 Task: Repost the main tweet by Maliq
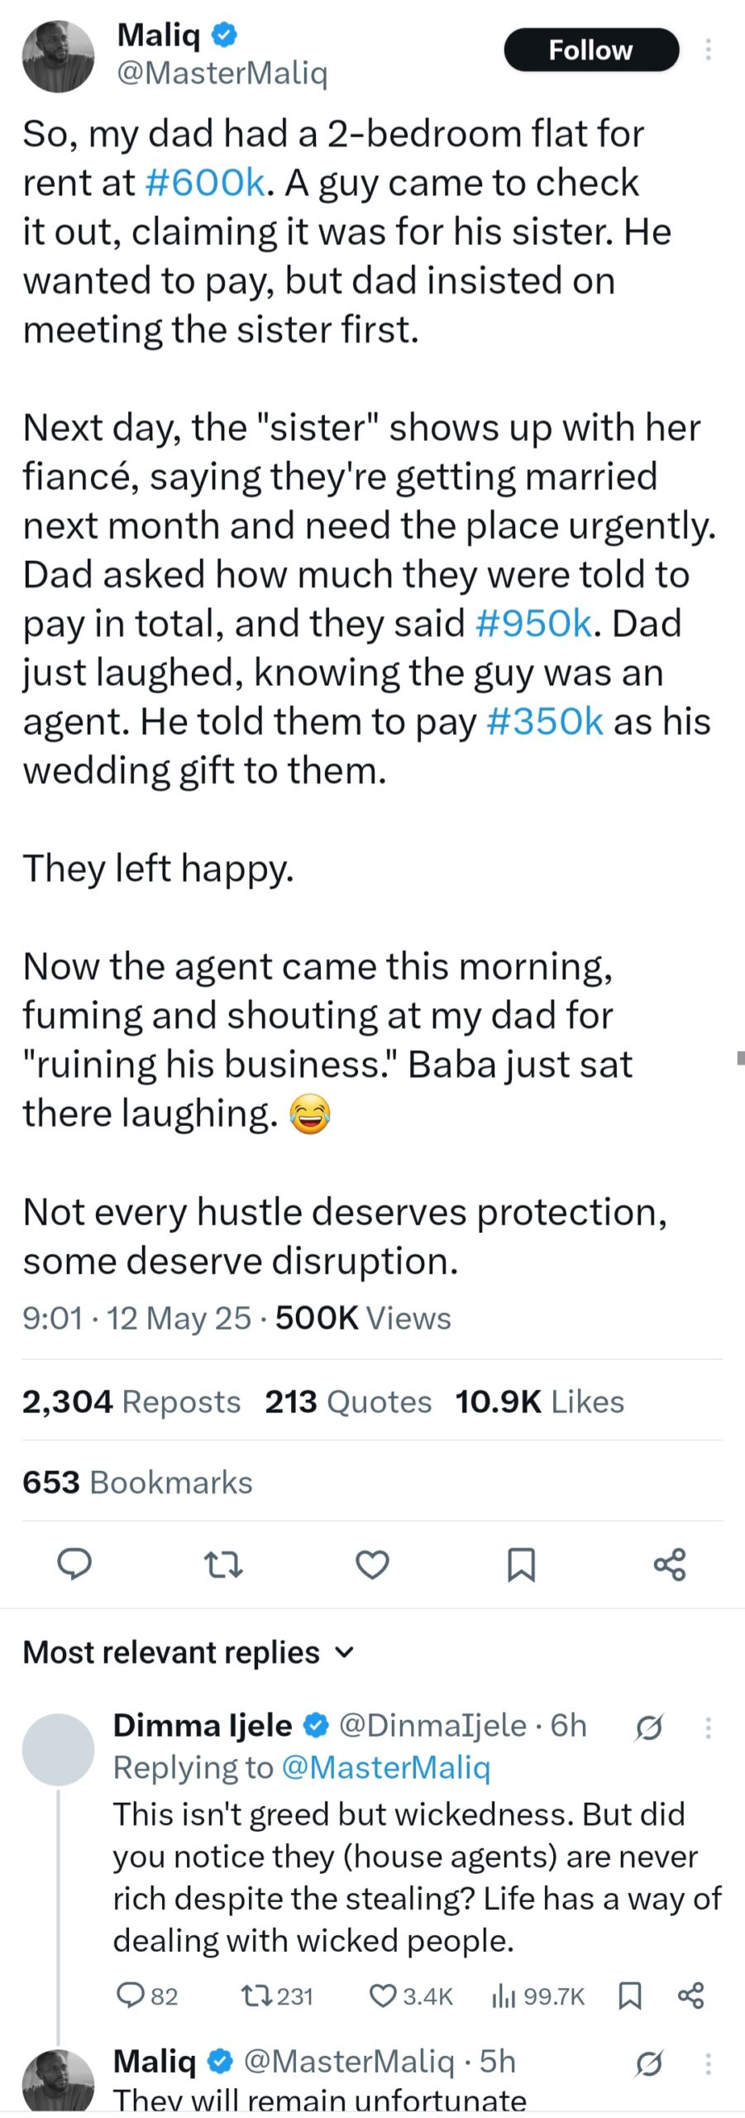click(x=223, y=1565)
